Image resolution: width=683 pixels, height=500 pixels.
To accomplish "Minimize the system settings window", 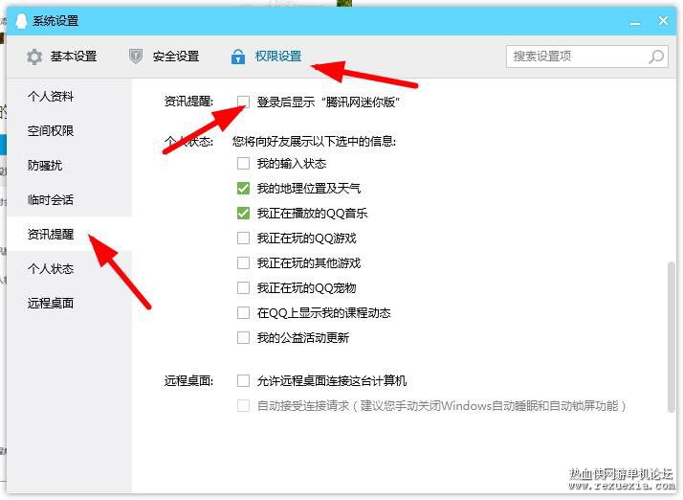I will (x=635, y=22).
